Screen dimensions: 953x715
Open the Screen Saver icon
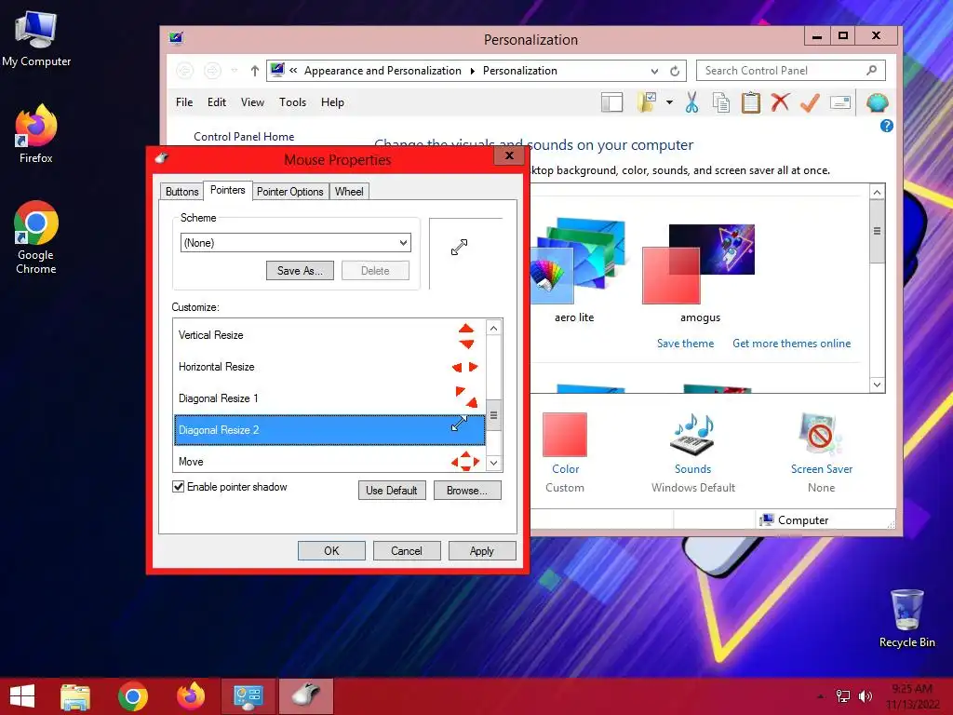821,434
